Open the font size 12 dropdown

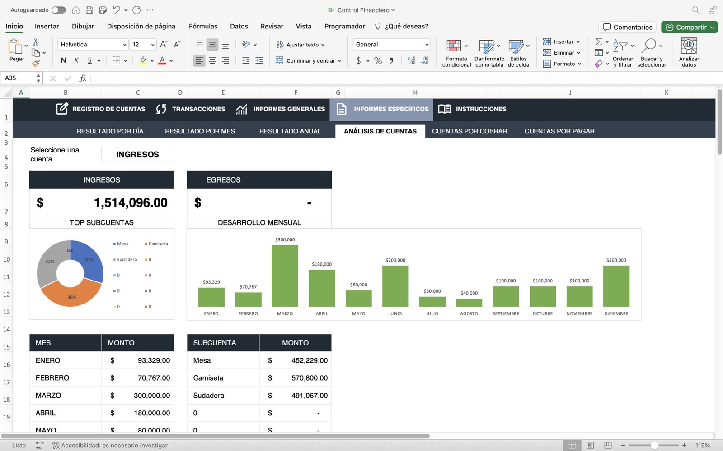[153, 45]
